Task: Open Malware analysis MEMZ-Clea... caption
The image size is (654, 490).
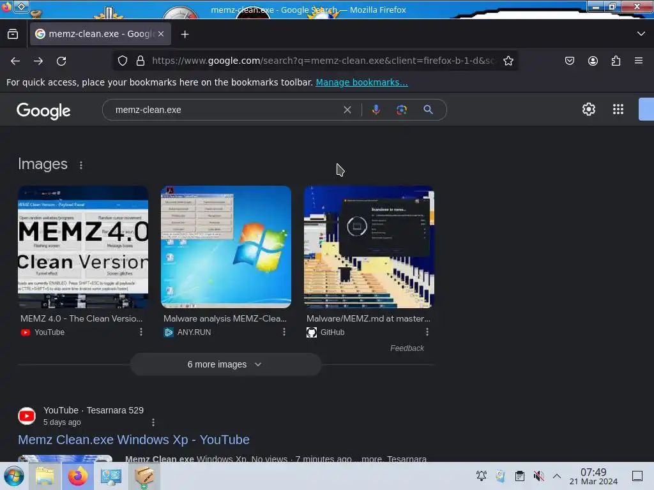Action: [225, 318]
